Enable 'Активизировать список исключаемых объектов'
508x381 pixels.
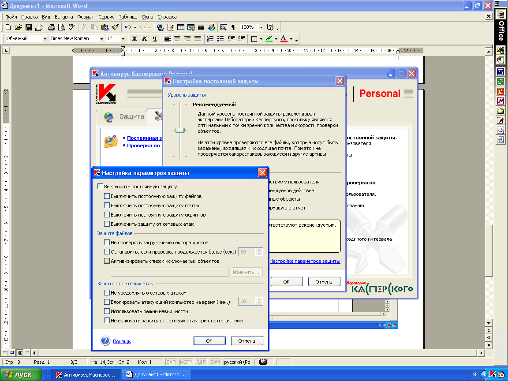pyautogui.click(x=107, y=261)
